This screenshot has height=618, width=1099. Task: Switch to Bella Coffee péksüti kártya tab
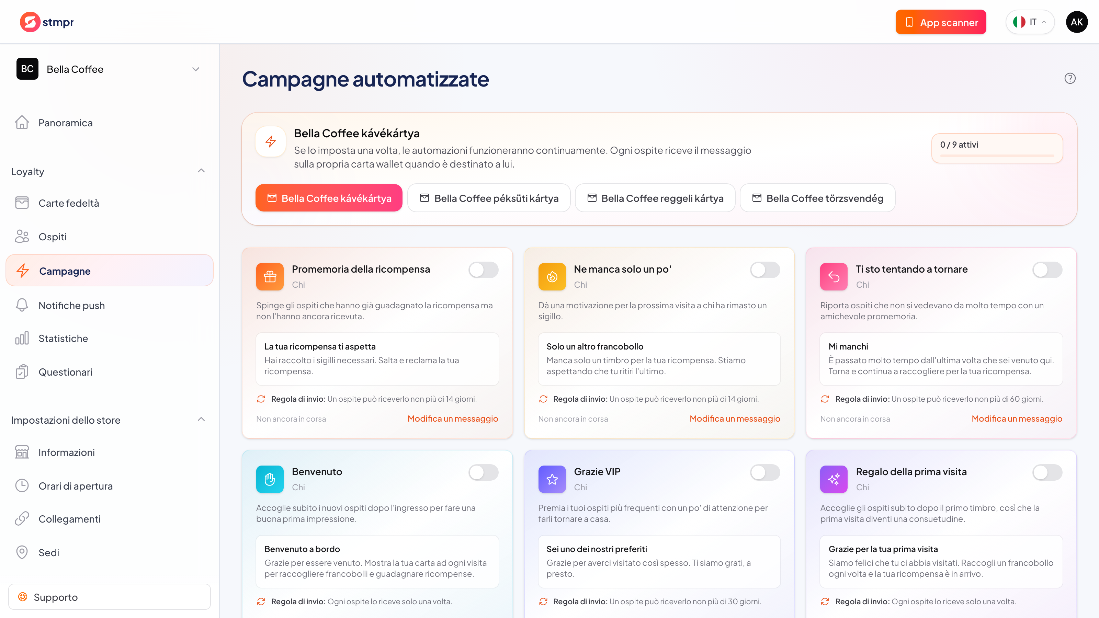(x=489, y=198)
